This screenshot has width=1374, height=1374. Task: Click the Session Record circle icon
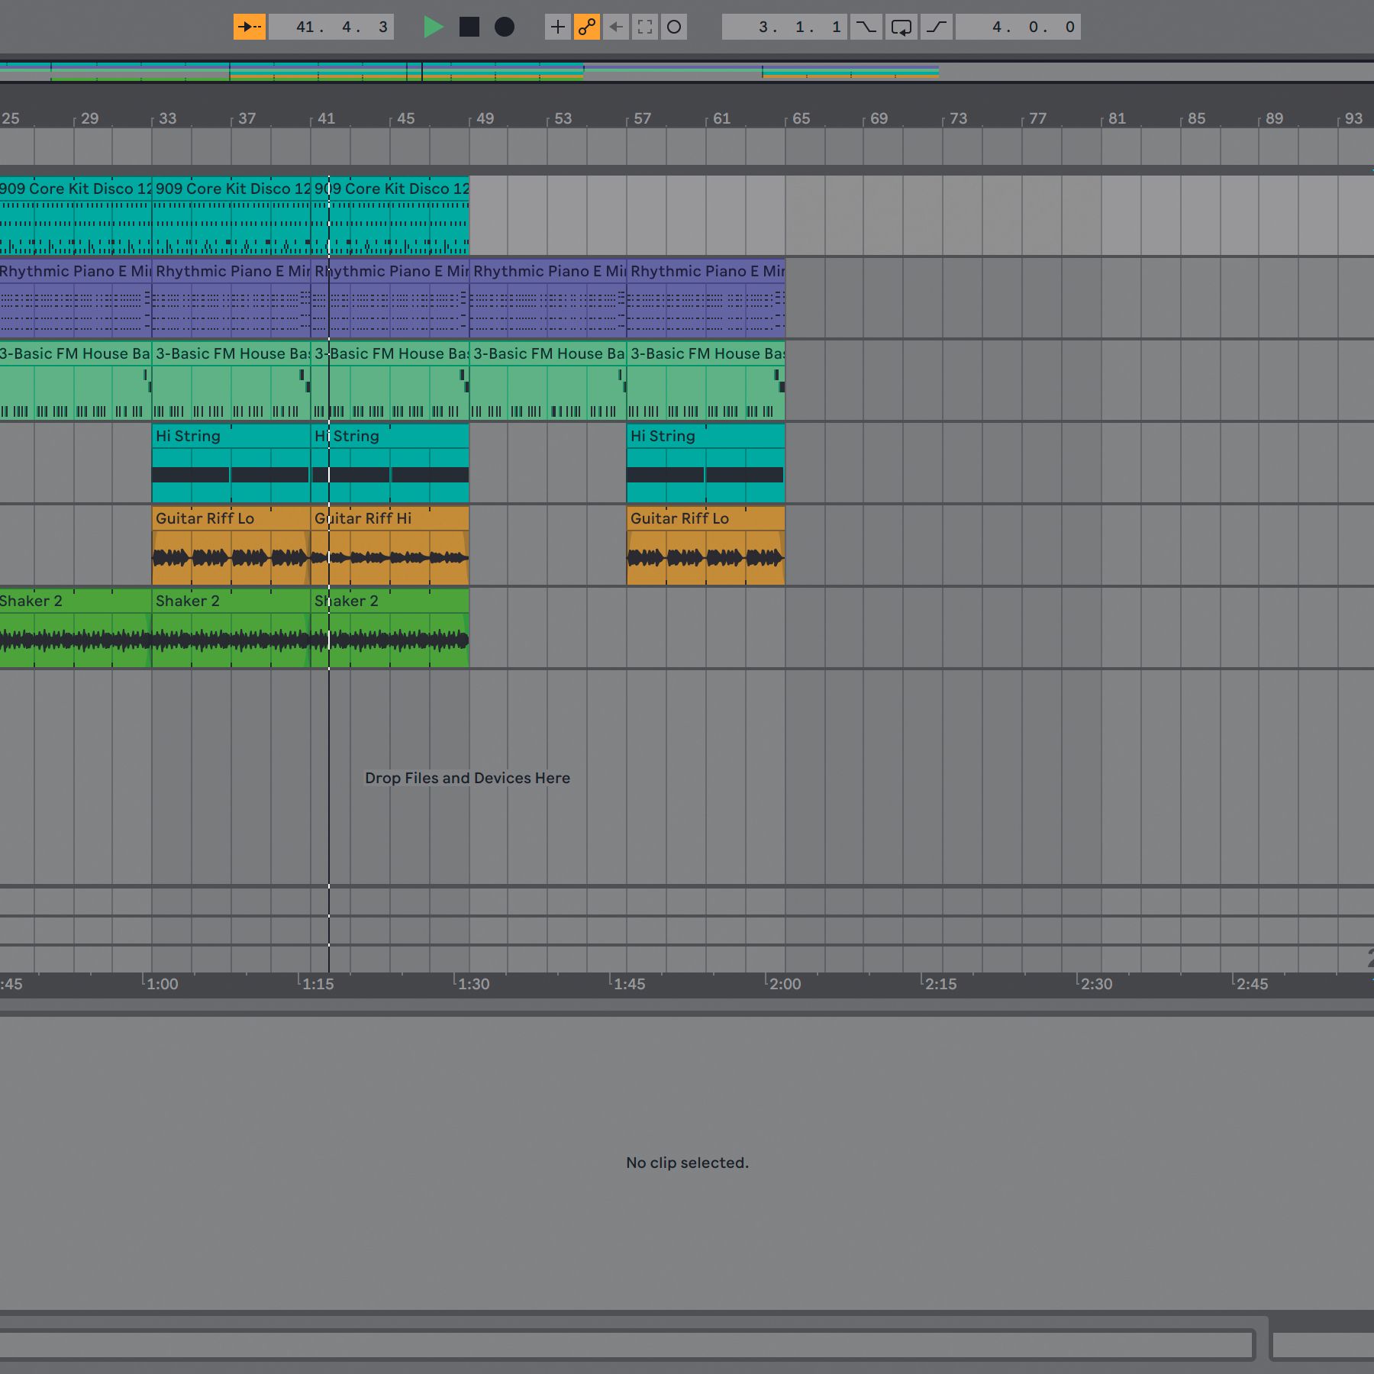[x=674, y=27]
